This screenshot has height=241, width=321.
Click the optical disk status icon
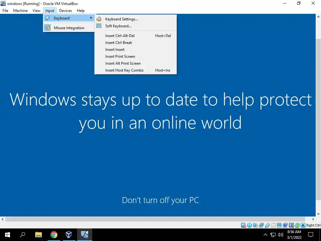(249, 225)
